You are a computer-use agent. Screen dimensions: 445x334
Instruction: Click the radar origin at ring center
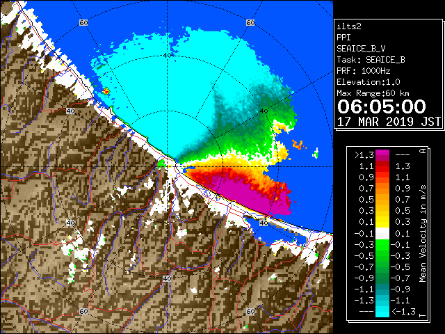(167, 167)
